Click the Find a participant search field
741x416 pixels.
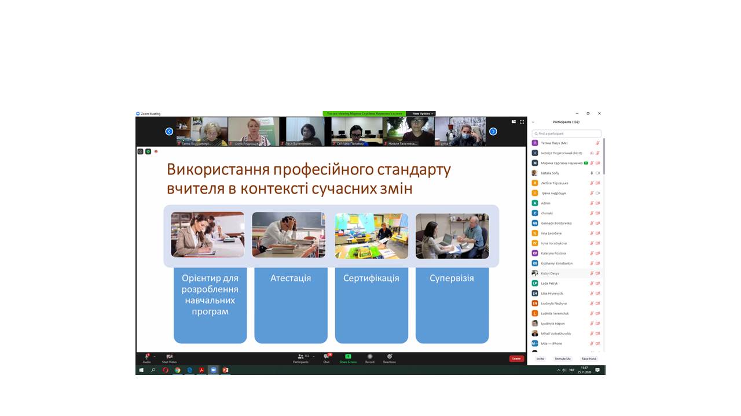pyautogui.click(x=567, y=133)
